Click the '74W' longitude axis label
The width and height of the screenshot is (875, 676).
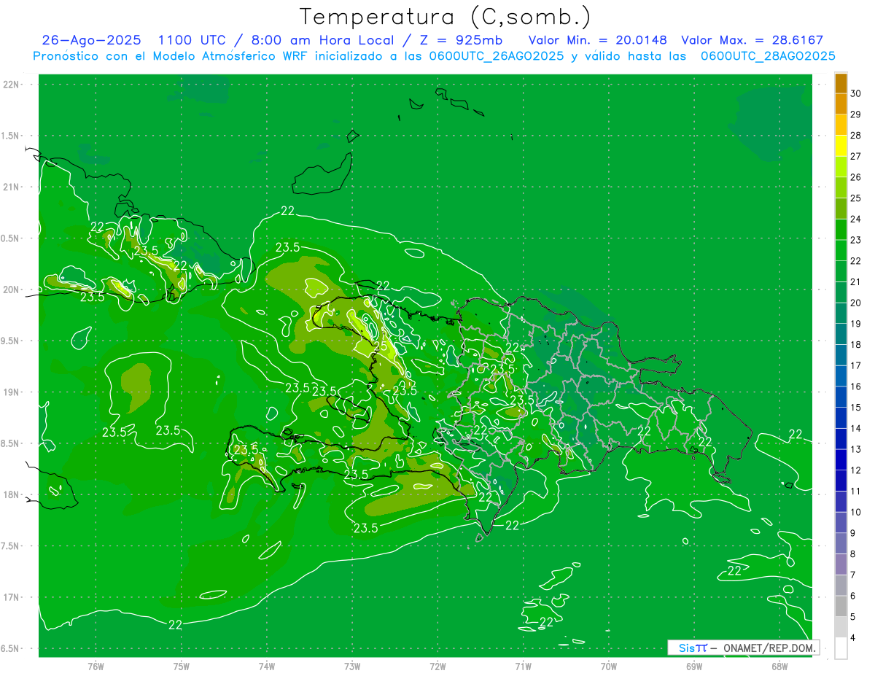pyautogui.click(x=267, y=667)
